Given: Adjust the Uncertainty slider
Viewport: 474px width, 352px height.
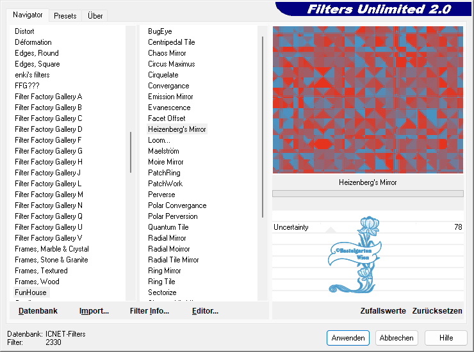Looking at the screenshot, I should click(368, 227).
